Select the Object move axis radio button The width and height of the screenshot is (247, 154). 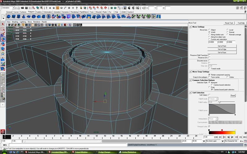(209, 30)
